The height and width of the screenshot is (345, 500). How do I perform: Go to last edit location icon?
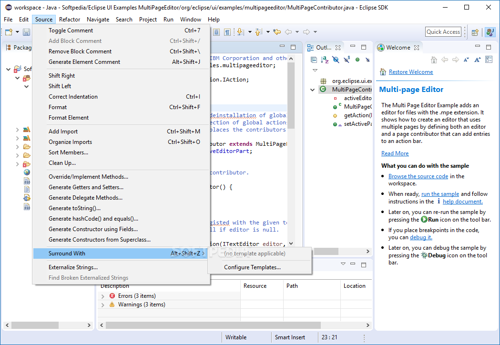[x=277, y=32]
